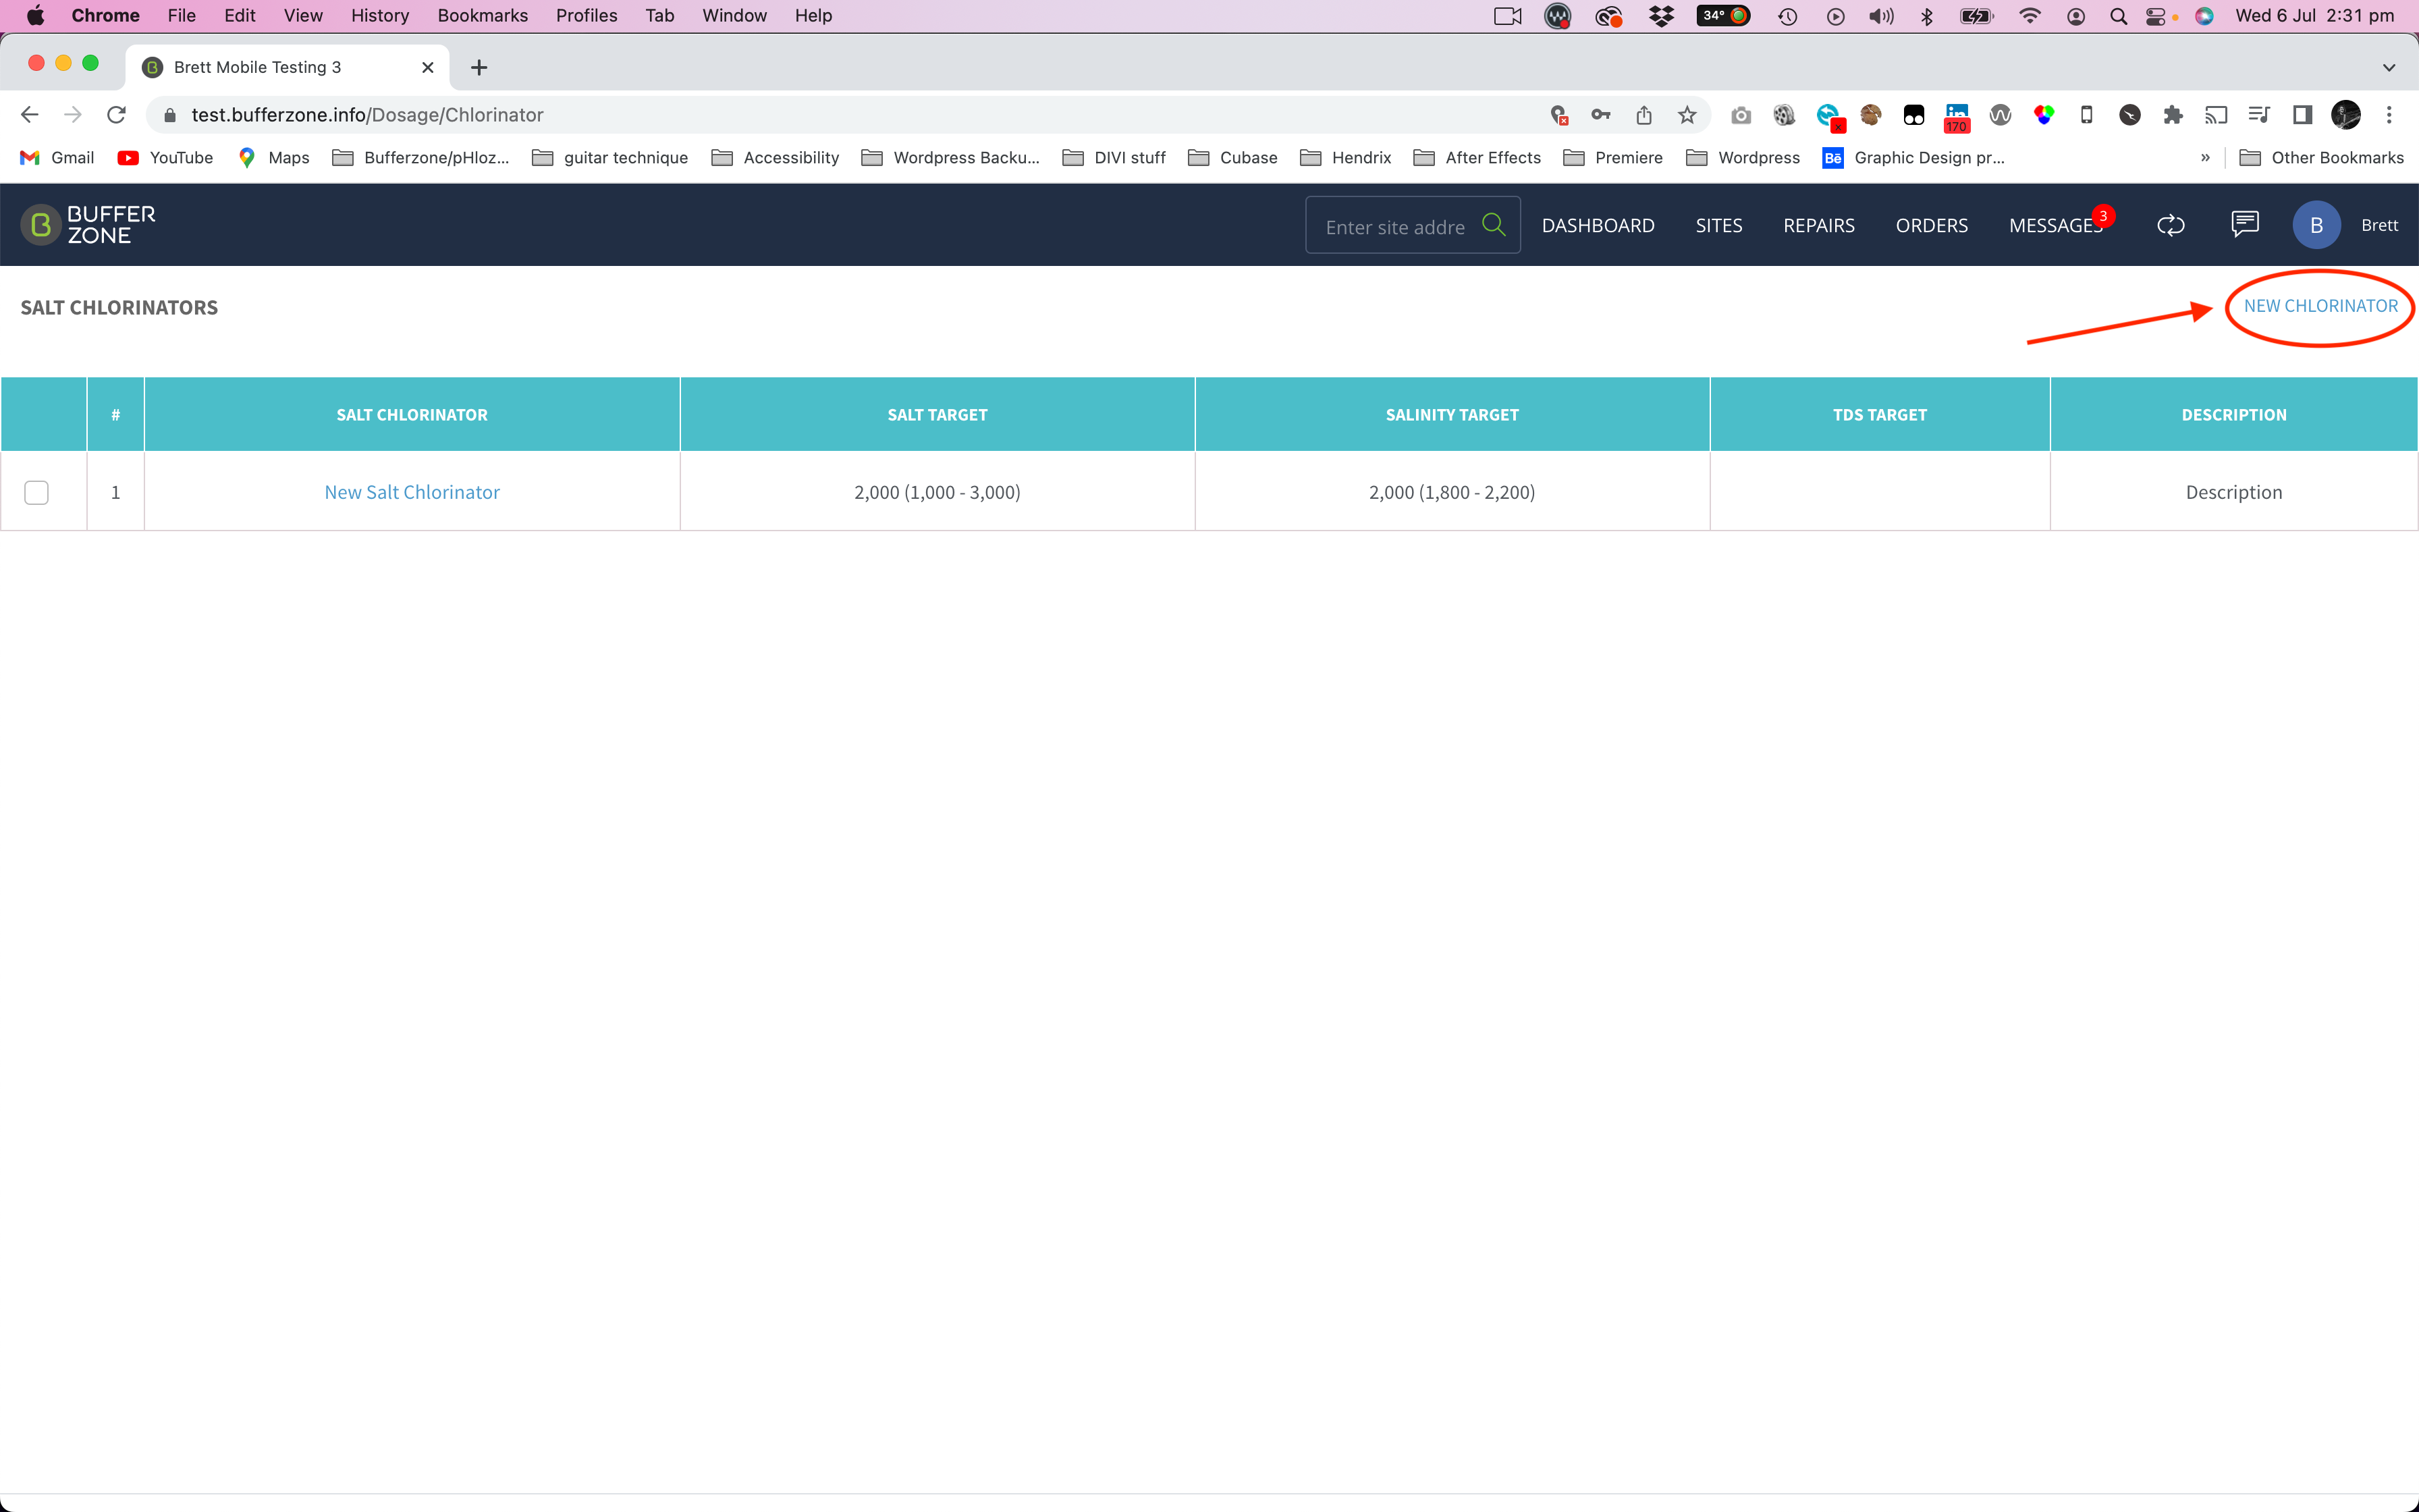
Task: Click the salt target value 2,000 (1,000 - 3,000)
Action: click(x=937, y=492)
